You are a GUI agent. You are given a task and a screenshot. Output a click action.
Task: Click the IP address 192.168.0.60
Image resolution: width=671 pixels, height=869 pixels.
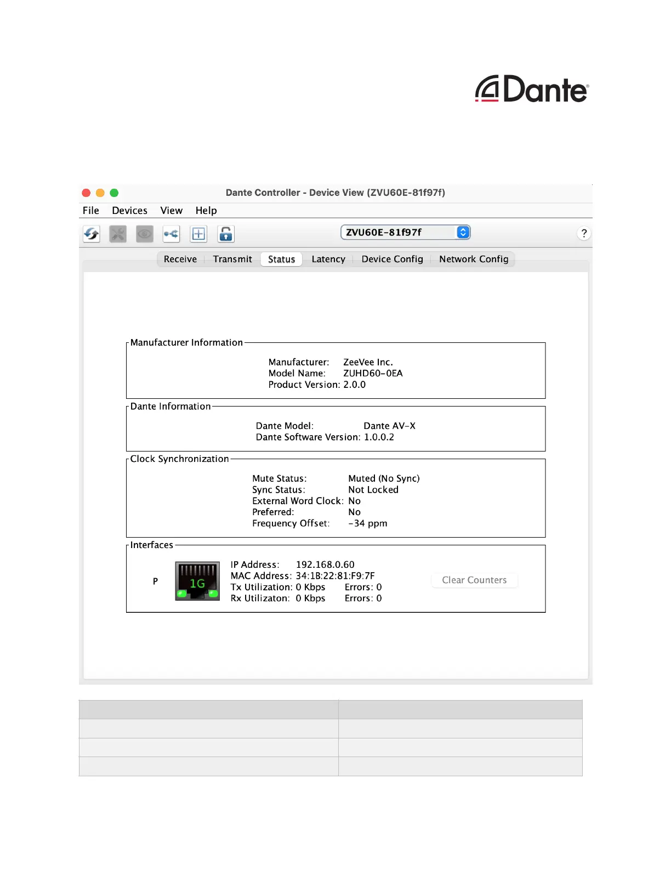coord(325,565)
